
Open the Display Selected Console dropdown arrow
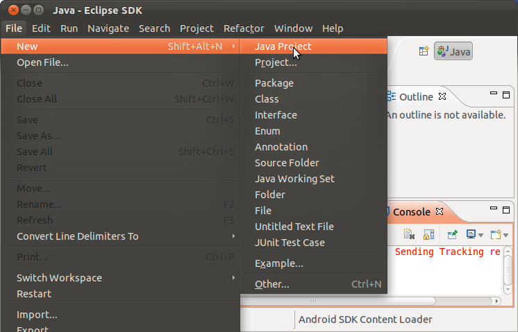tap(481, 236)
